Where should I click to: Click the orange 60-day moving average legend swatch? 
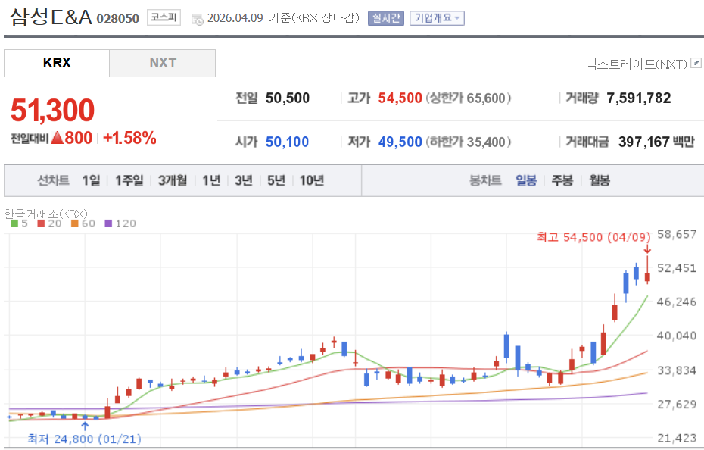[x=74, y=223]
